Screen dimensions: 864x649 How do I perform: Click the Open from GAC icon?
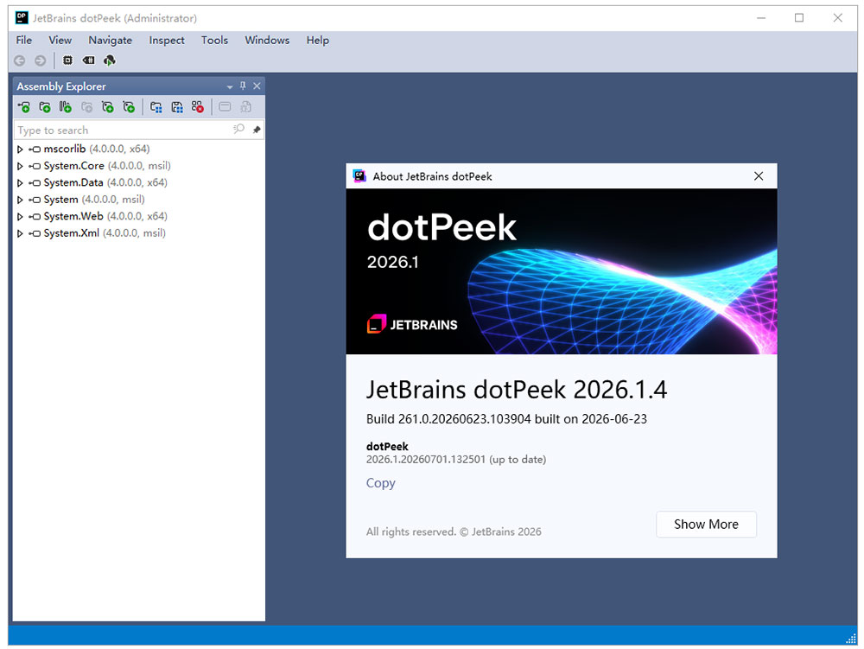tap(66, 107)
